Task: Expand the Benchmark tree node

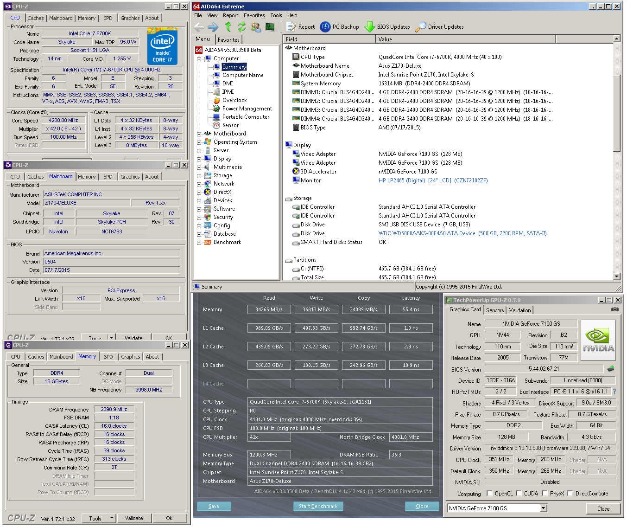Action: click(x=199, y=243)
